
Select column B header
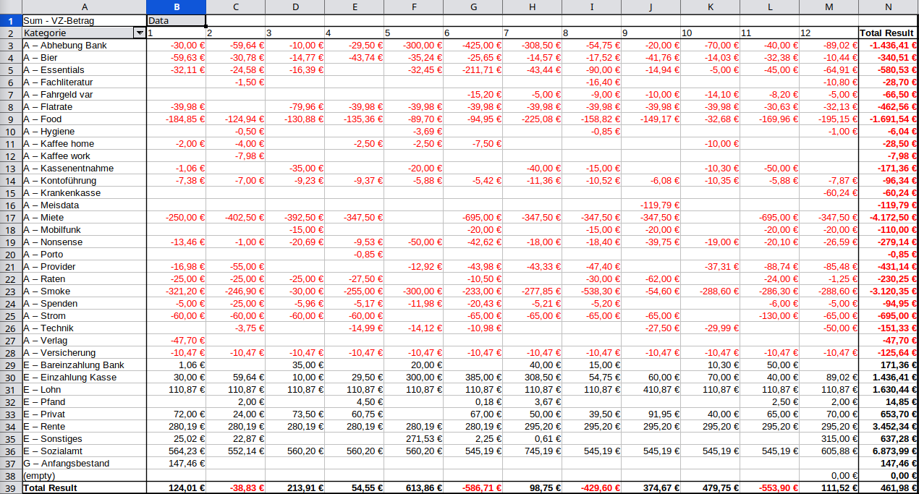click(176, 7)
